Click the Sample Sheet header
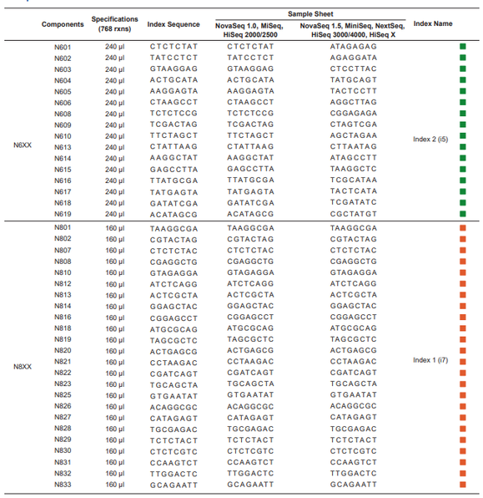This screenshot has height=498, width=483. (310, 14)
